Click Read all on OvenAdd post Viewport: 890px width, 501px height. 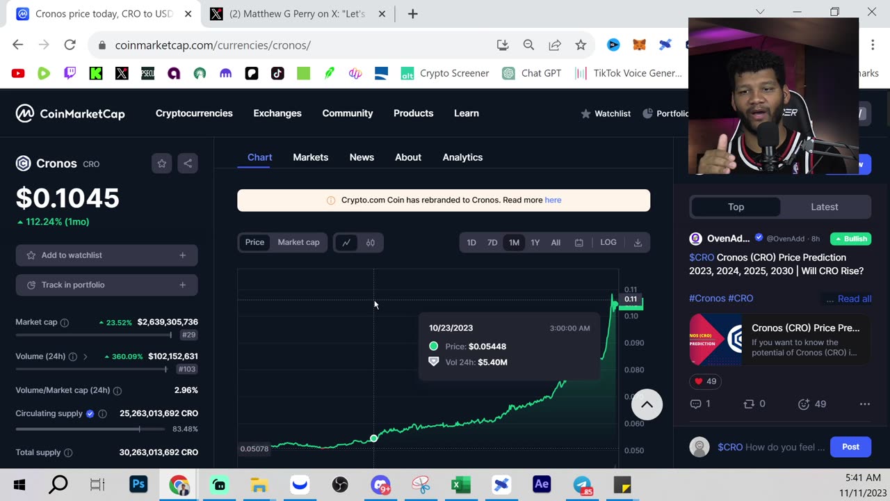[x=855, y=299]
